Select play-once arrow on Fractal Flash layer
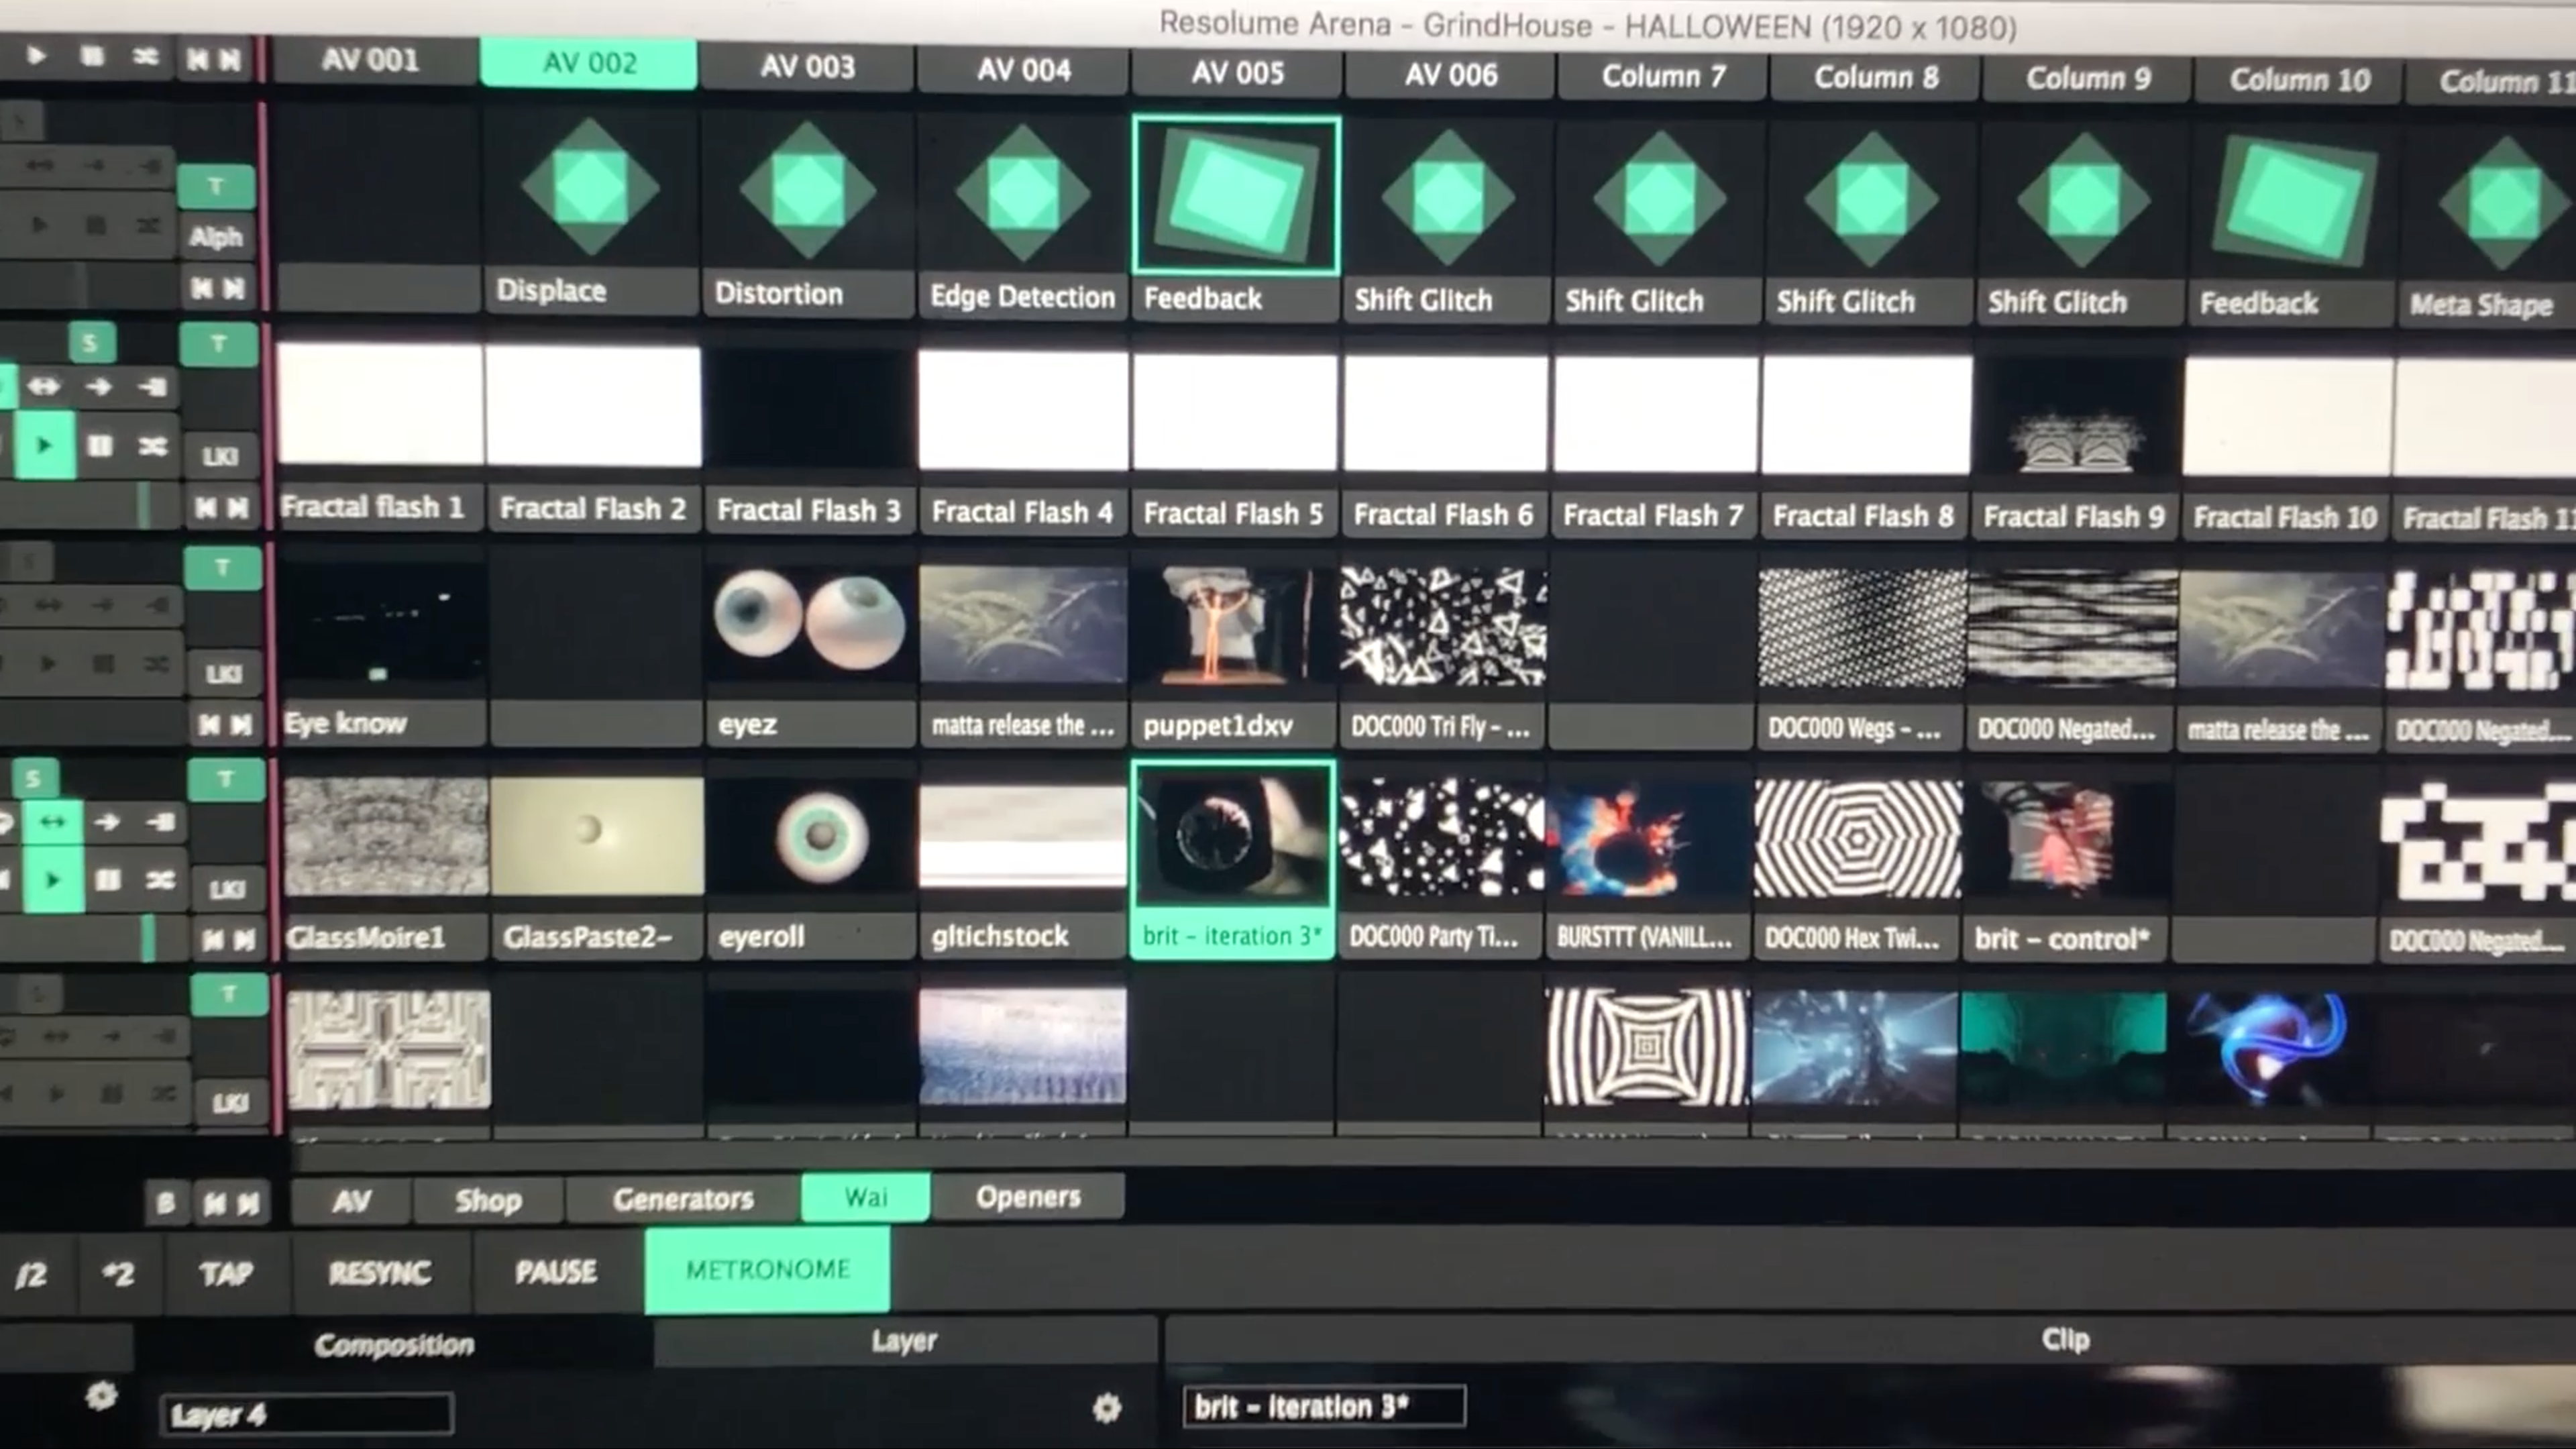Screen dimensions: 2576x1449 (98, 386)
